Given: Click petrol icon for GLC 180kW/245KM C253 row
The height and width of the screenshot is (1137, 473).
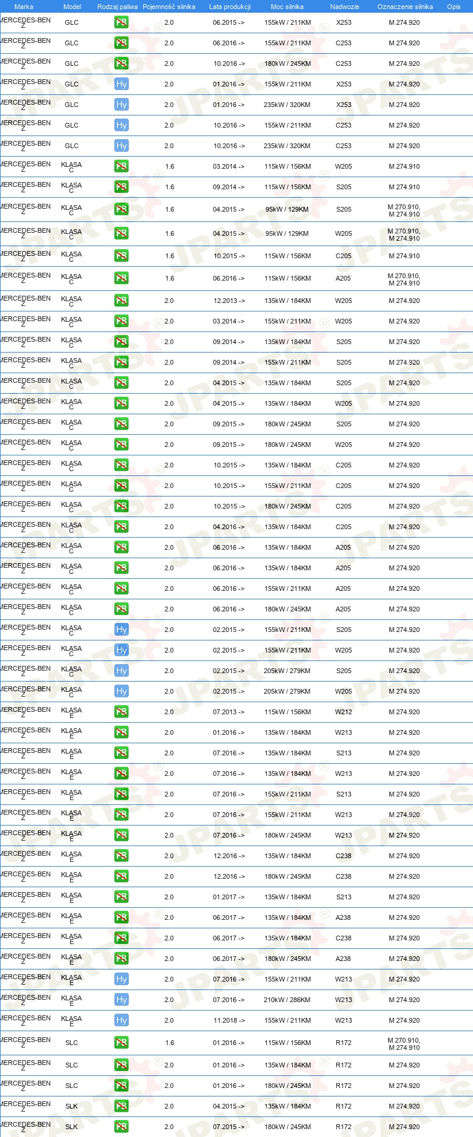Looking at the screenshot, I should click(x=121, y=64).
